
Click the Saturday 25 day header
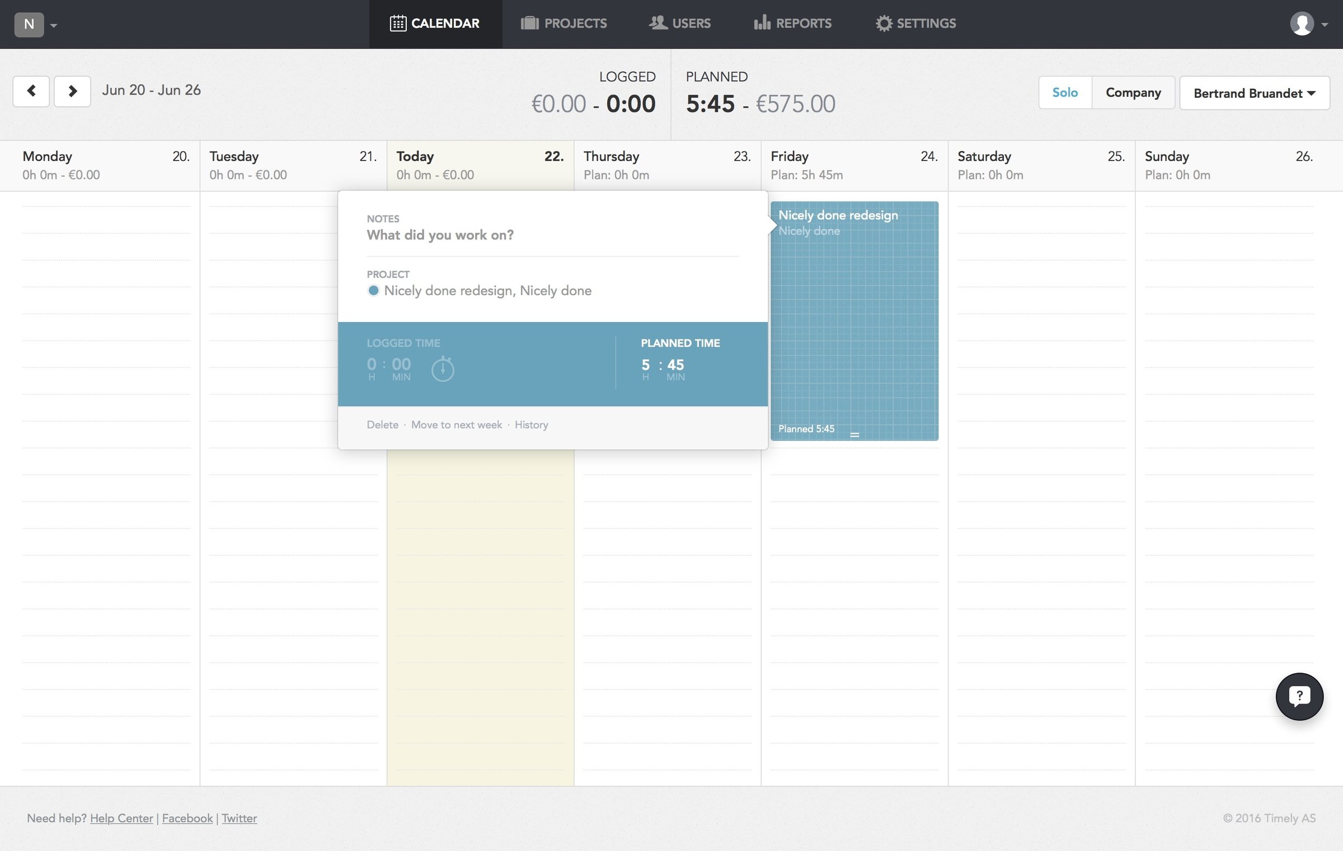(1041, 166)
